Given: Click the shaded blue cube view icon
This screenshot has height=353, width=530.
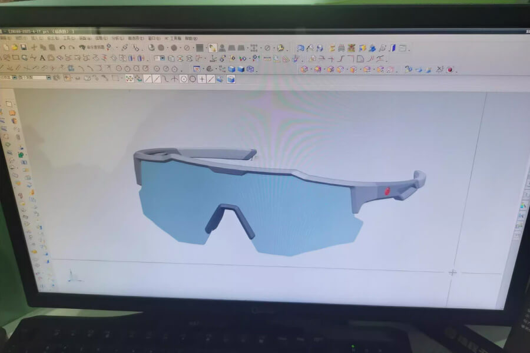Looking at the screenshot, I should click(231, 69).
